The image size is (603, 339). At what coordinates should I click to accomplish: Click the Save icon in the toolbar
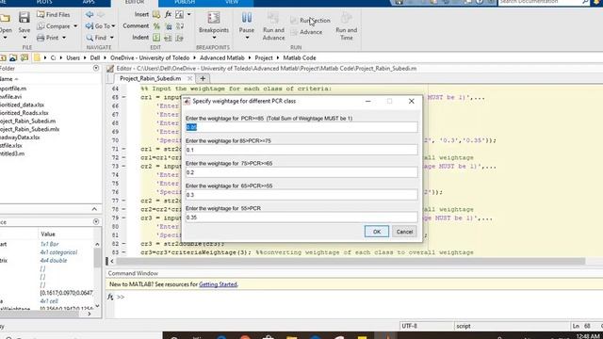[x=24, y=17]
